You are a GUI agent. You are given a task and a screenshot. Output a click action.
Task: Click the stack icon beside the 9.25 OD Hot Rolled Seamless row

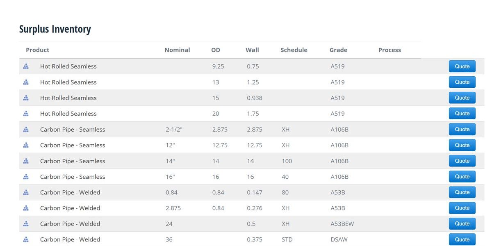pos(26,66)
